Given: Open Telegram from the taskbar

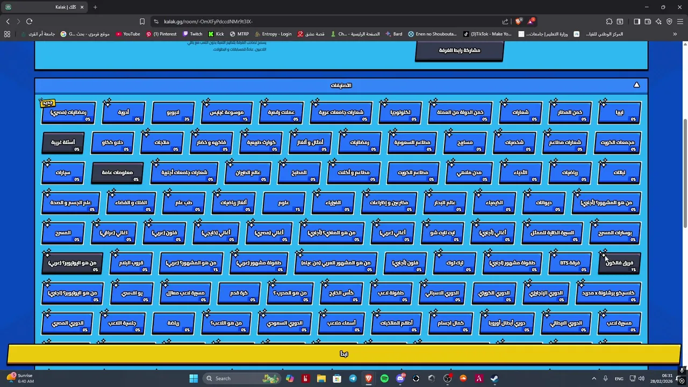Looking at the screenshot, I should 353,378.
